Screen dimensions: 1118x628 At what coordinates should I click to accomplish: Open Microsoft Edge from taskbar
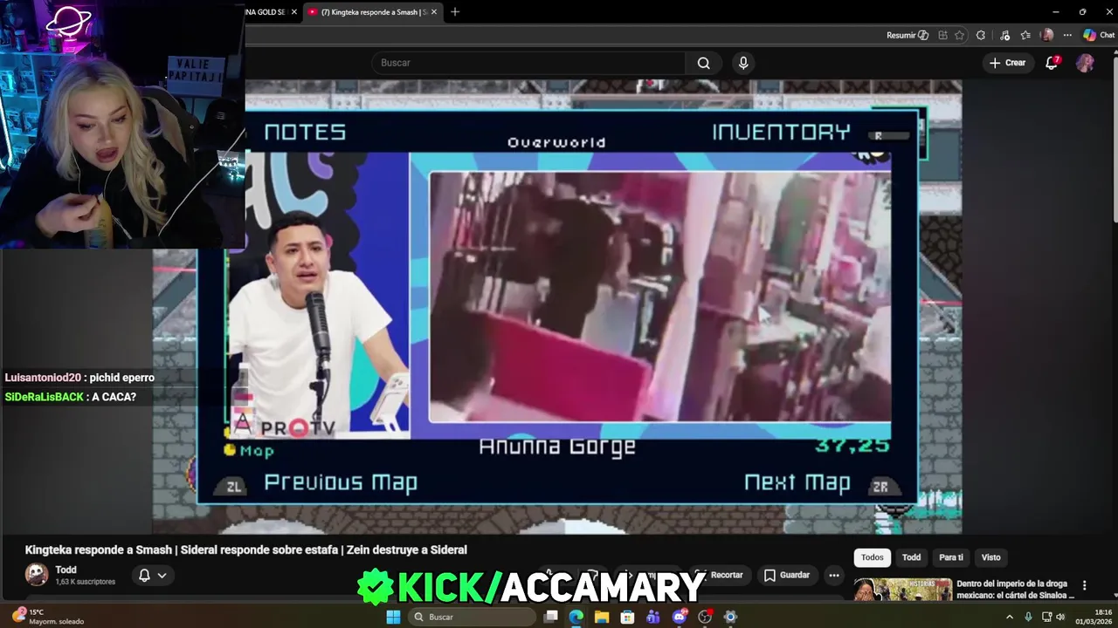pos(576,617)
